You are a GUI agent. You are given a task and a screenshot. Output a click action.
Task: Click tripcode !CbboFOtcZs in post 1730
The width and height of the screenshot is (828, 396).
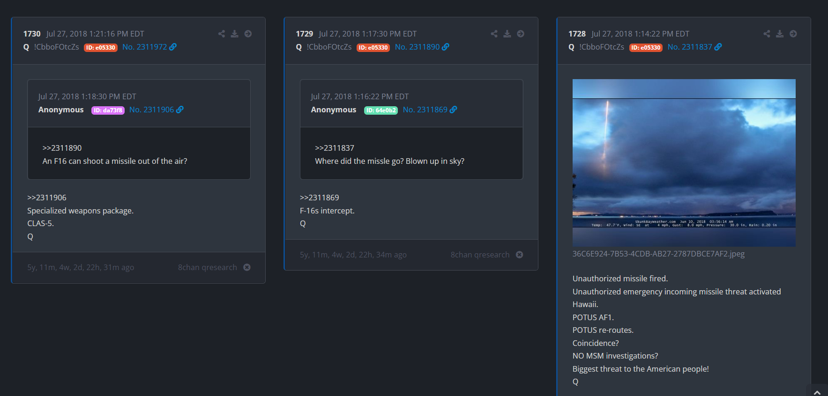[x=56, y=47]
